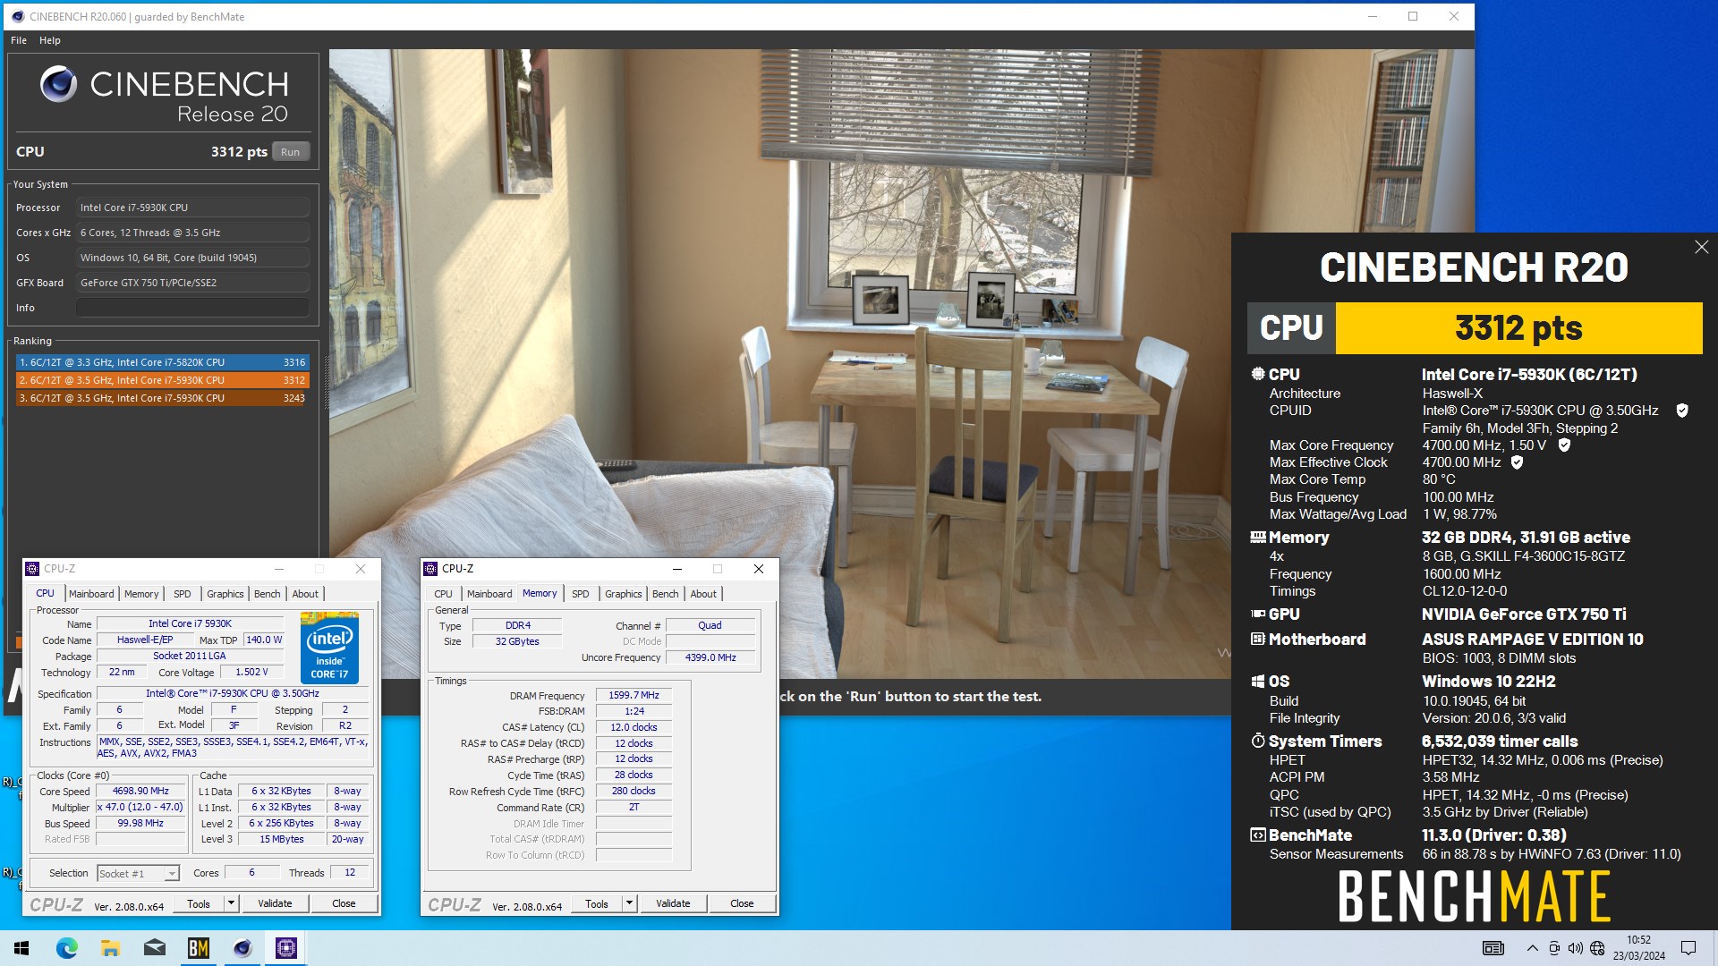Switch to Cinebench via its taskbar icon

coord(242,948)
